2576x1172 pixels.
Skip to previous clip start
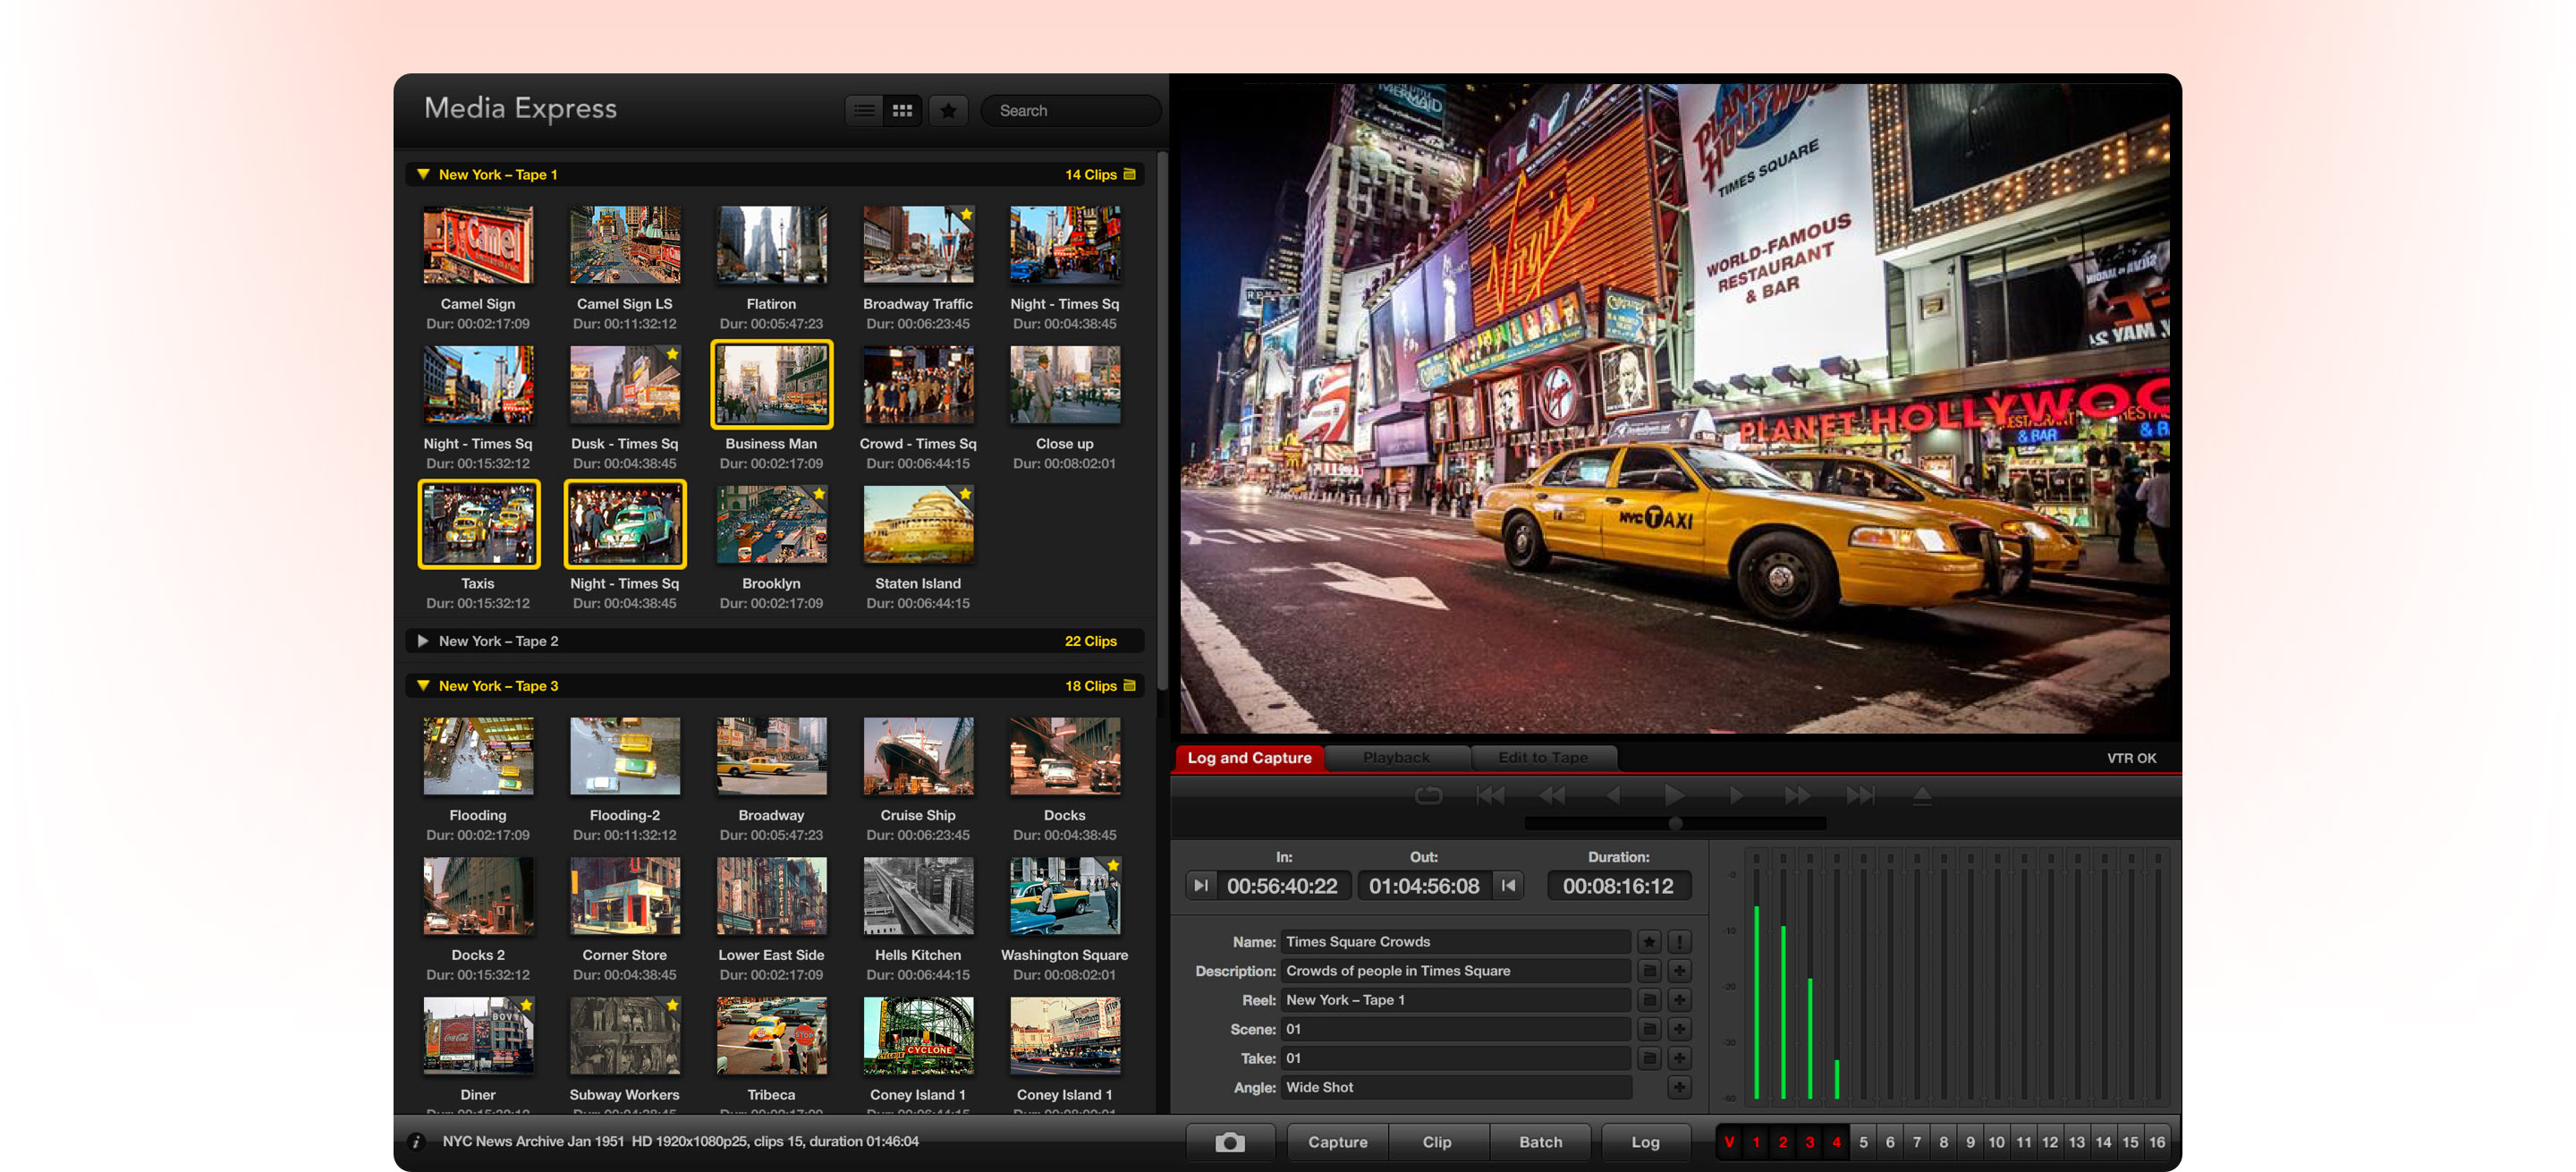click(x=1490, y=795)
